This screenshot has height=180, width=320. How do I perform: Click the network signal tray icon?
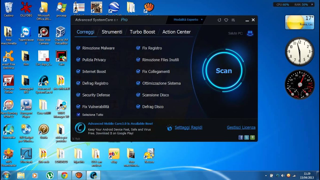[x=294, y=175]
